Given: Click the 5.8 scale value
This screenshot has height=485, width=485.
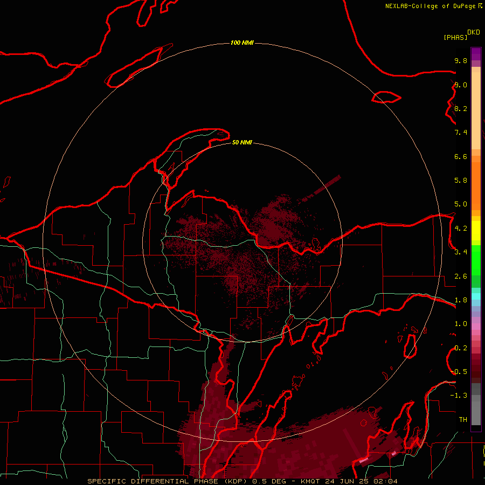Looking at the screenshot, I should pyautogui.click(x=461, y=181).
